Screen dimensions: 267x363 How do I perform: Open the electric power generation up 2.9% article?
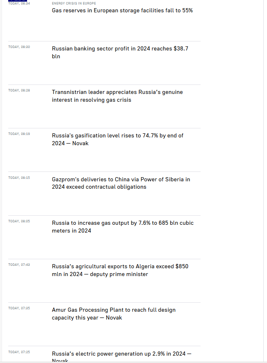121,354
